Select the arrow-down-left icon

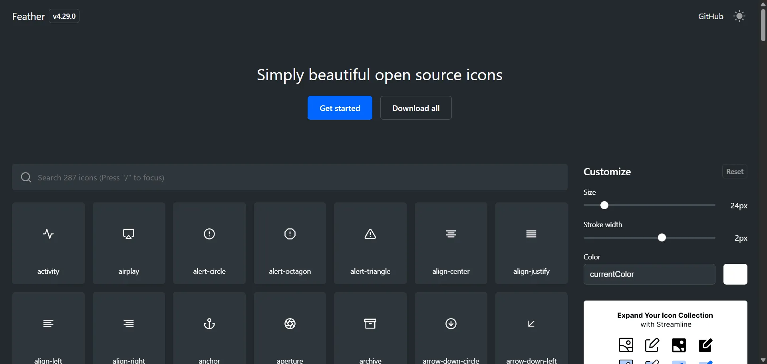click(531, 328)
